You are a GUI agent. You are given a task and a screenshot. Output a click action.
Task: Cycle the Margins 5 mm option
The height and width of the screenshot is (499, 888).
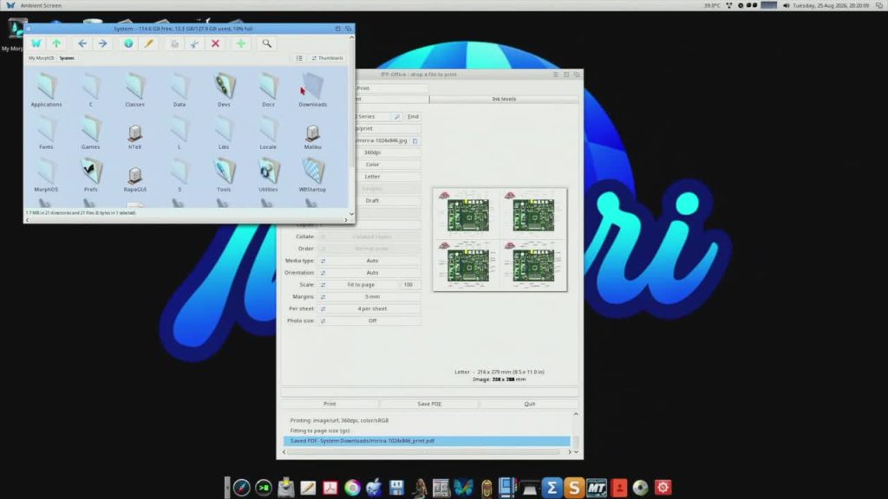click(369, 296)
